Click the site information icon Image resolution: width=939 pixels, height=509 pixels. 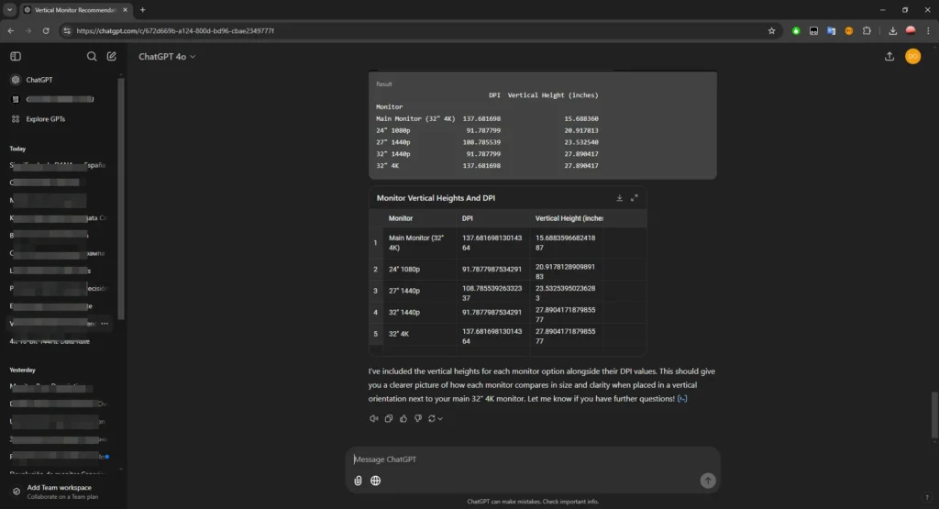click(x=66, y=30)
